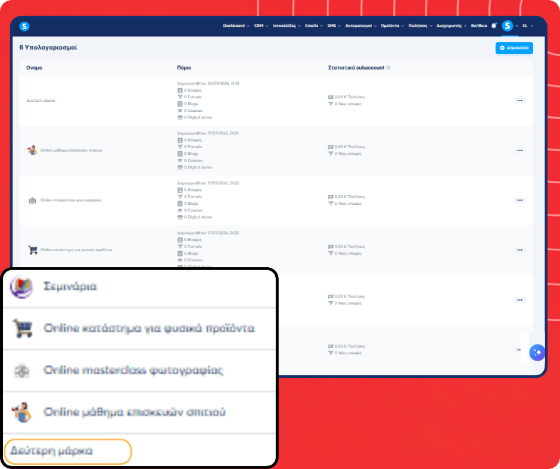
Task: Click the shopping cart icon in table row
Action: coord(33,250)
